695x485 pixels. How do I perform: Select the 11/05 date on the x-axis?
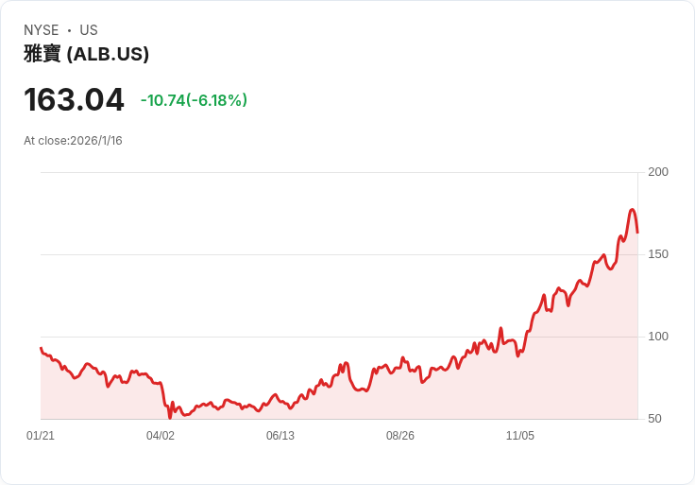point(520,436)
